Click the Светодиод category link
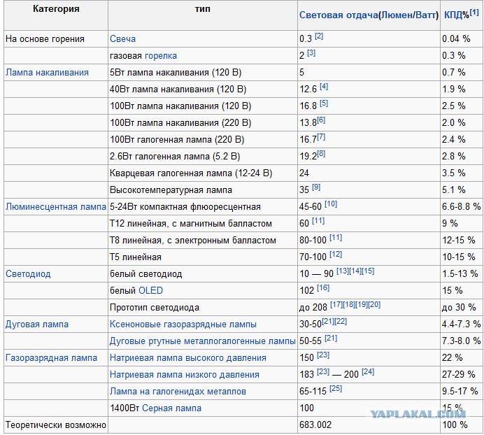 (28, 274)
